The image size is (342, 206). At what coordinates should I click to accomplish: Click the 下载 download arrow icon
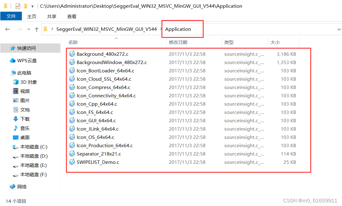[x=16, y=119]
